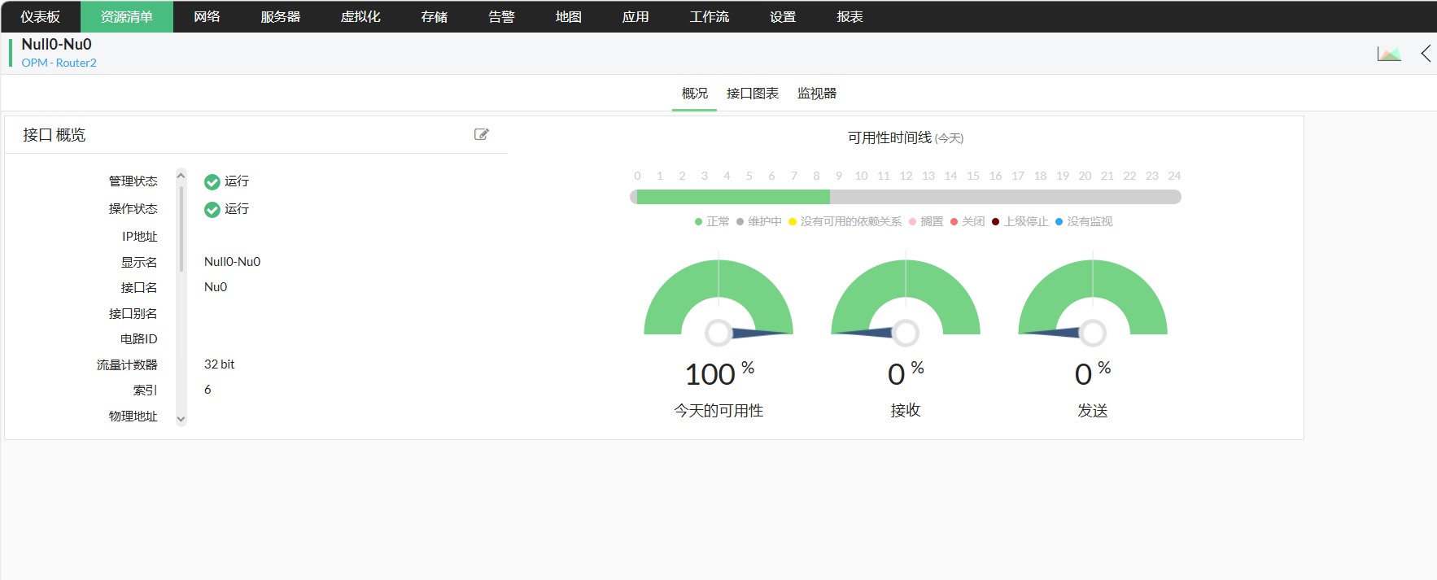This screenshot has height=580, width=1437.
Task: Open the 地图 menu
Action: (568, 16)
